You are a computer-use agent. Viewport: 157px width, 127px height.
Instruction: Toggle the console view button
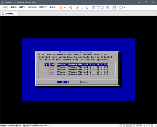pos(114,8)
